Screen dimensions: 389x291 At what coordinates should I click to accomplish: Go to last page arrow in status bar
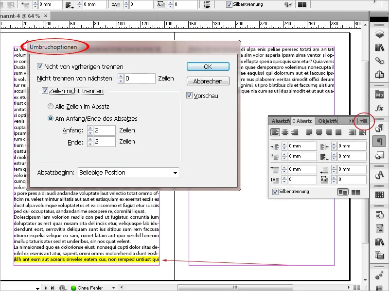point(53,288)
